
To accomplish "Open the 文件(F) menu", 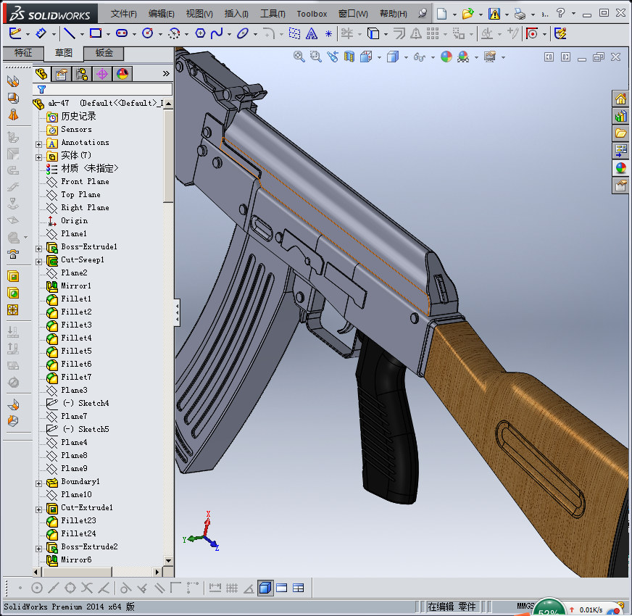I will 123,14.
